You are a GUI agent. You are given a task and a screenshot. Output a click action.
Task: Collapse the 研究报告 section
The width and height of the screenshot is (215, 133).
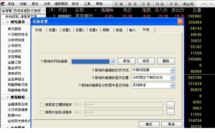point(8,22)
